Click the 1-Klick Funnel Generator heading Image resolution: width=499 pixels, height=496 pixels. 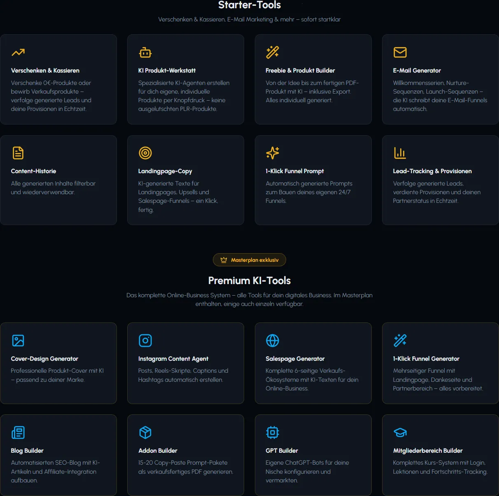point(426,359)
